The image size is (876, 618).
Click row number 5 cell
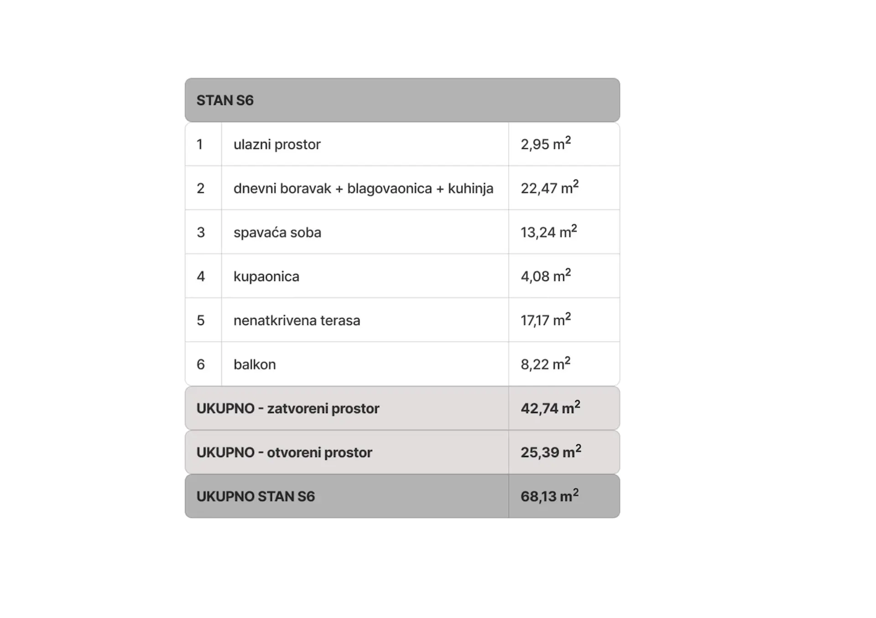(x=203, y=320)
